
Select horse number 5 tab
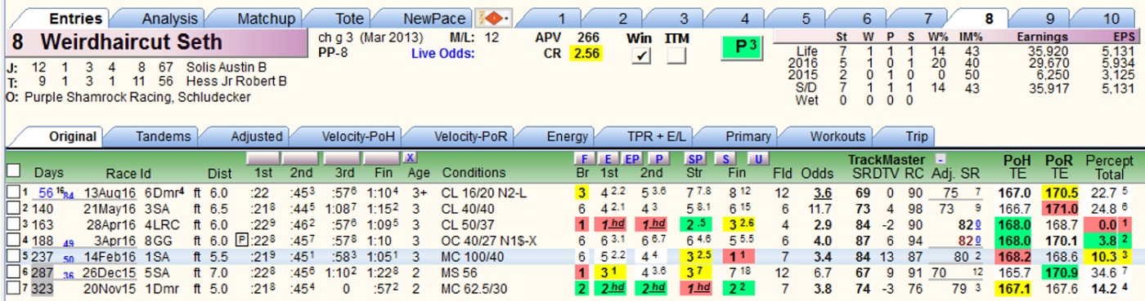tap(806, 18)
